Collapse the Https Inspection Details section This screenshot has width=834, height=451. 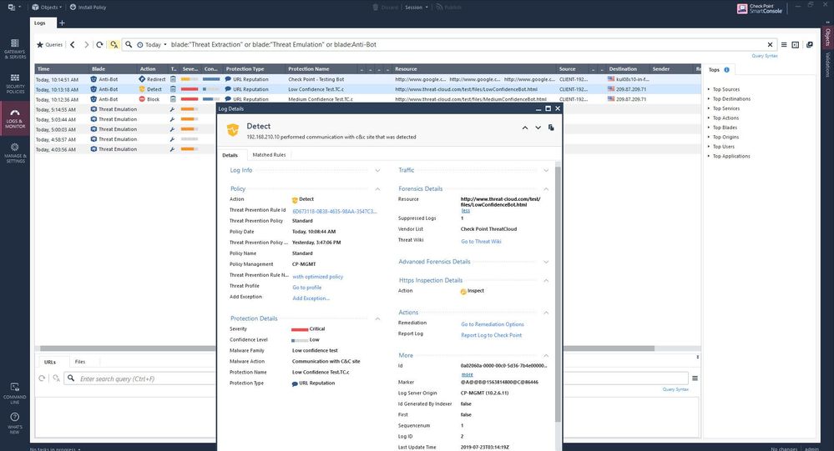click(546, 280)
